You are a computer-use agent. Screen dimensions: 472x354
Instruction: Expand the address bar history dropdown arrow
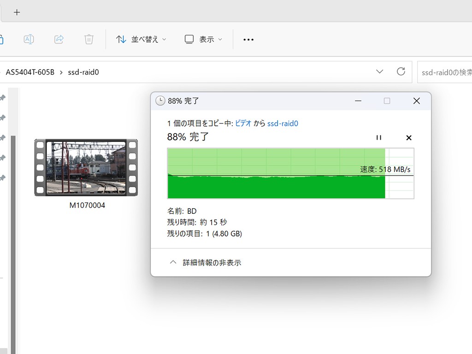[379, 71]
